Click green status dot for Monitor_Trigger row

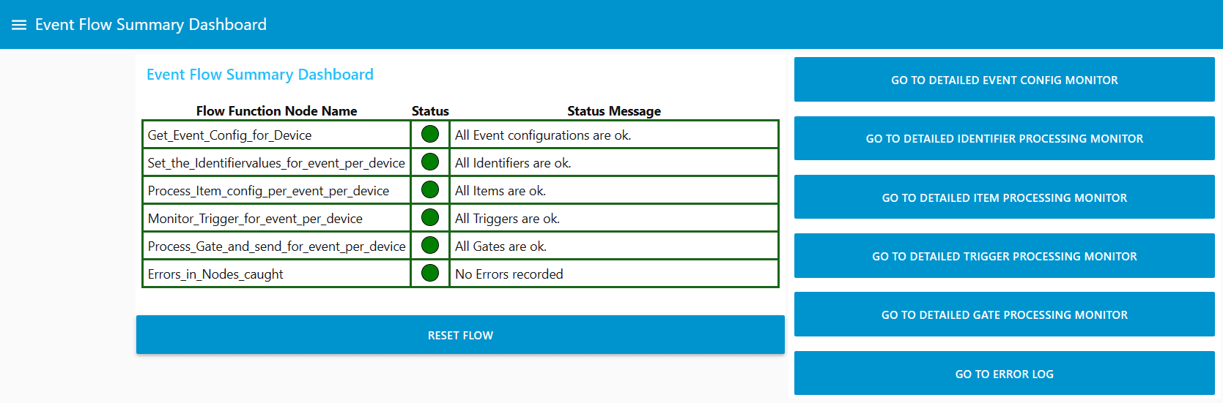(x=430, y=217)
